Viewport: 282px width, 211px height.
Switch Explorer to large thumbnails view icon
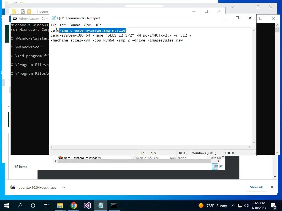pos(221,166)
